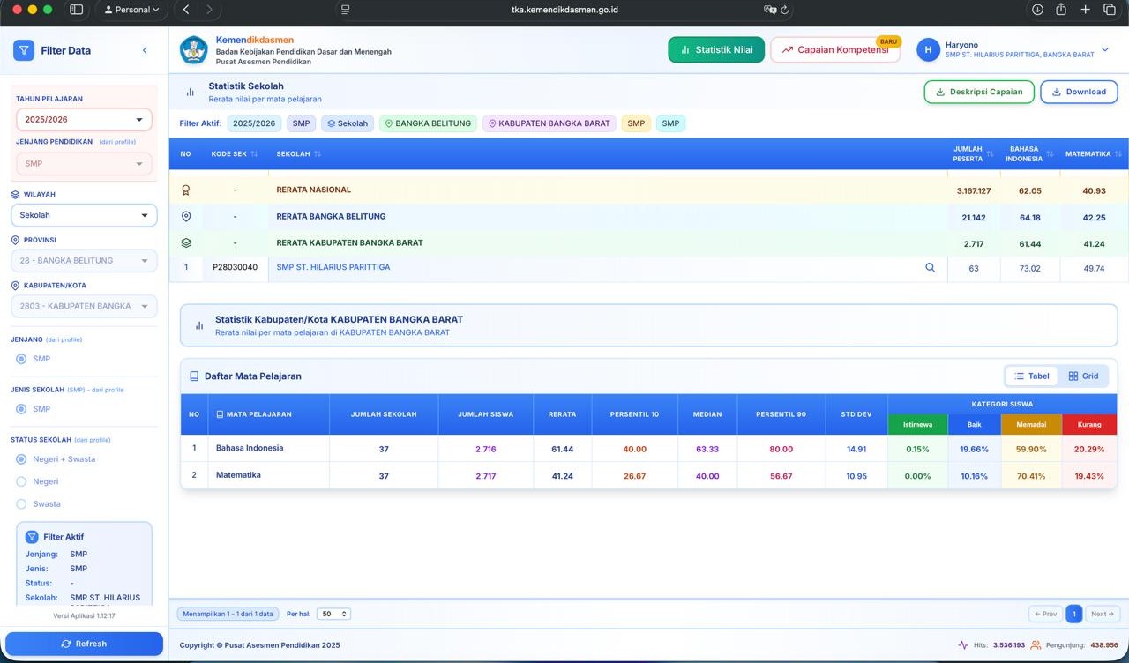The width and height of the screenshot is (1129, 663).
Task: Click the Deskripsi Capaian button
Action: 979,92
